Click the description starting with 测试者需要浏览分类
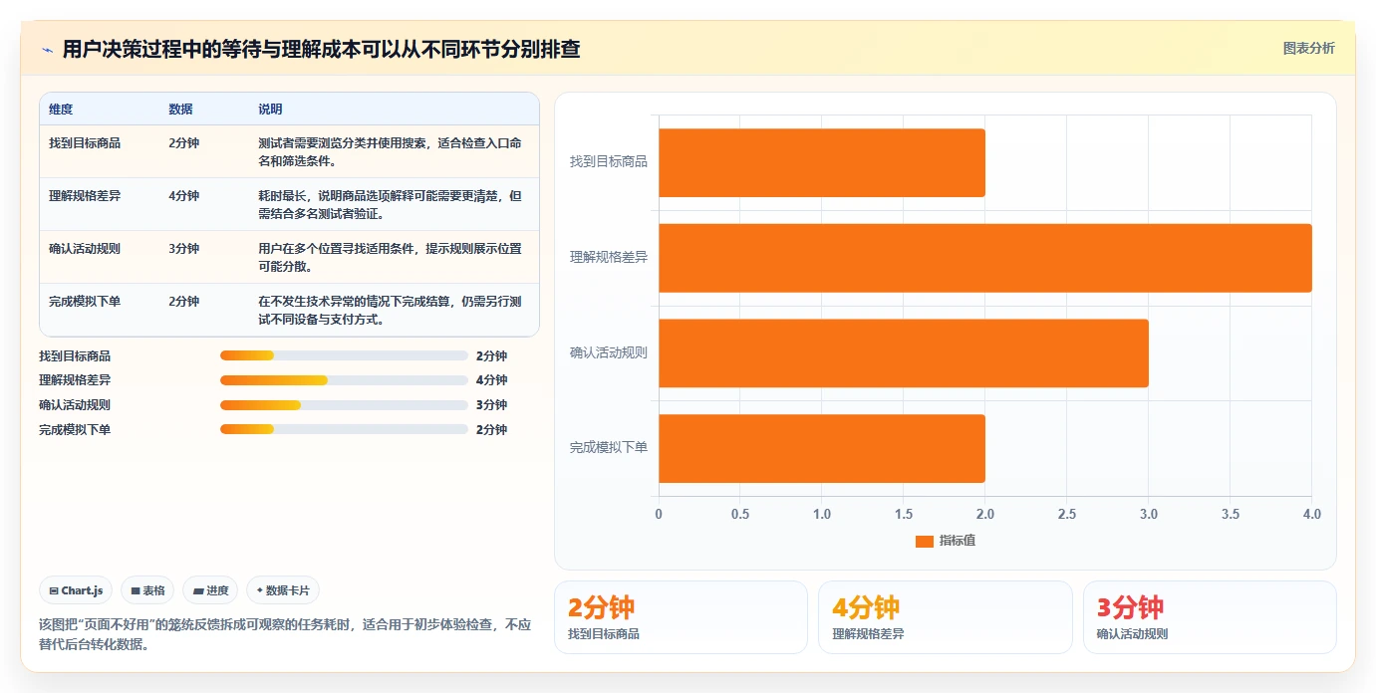Screen dimensions: 1376x693 (390, 151)
